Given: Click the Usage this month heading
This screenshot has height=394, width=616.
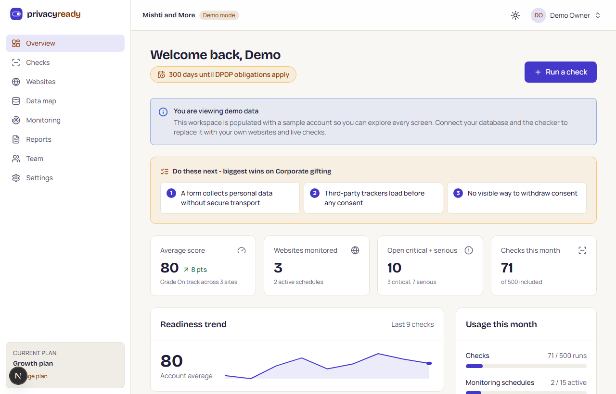Looking at the screenshot, I should pyautogui.click(x=501, y=324).
